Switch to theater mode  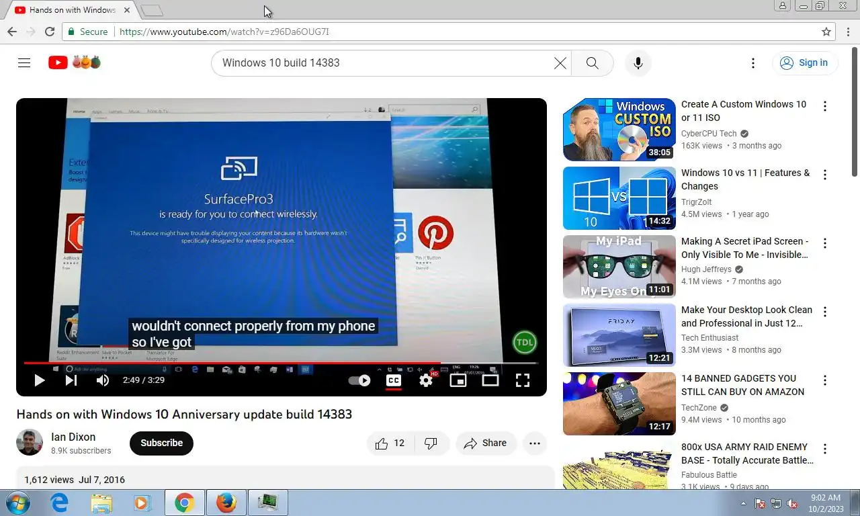tap(490, 380)
